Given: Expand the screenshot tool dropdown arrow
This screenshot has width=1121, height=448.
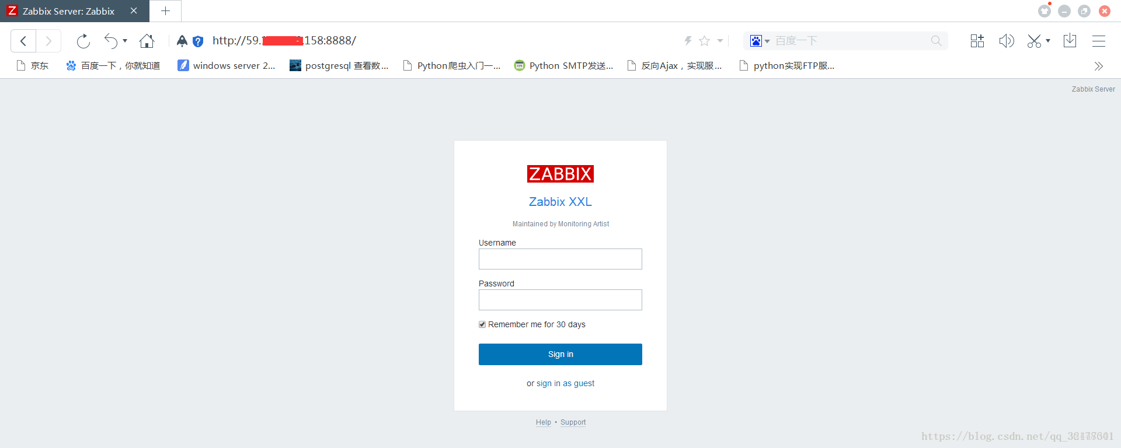Looking at the screenshot, I should tap(1048, 41).
